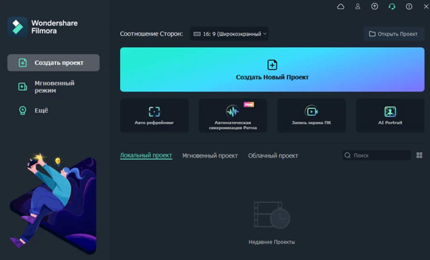
Task: Open the headset support icon
Action: coord(392,7)
